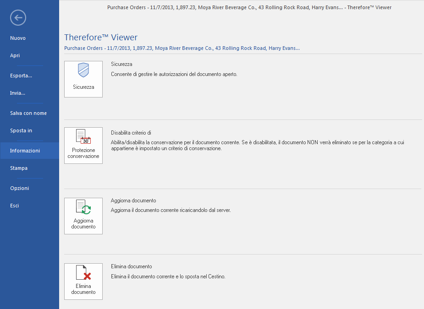Select Salva con nome

[28, 113]
